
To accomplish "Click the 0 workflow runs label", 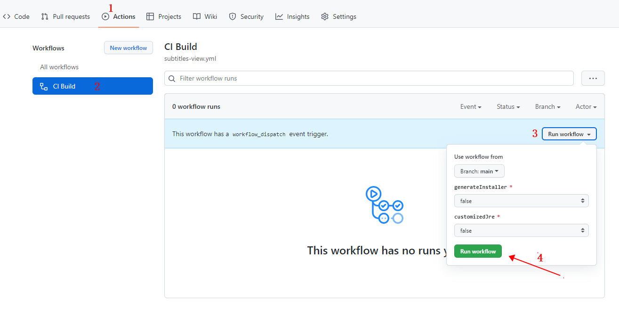I will [x=196, y=106].
